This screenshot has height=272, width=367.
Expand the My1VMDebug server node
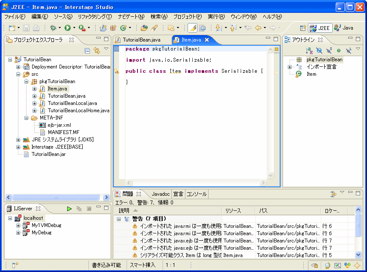[18, 225]
